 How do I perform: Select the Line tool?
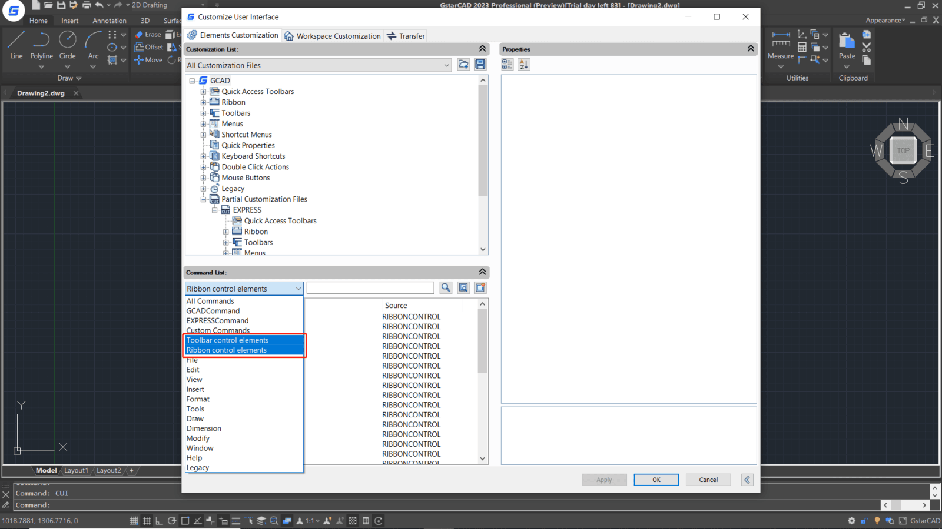coord(16,41)
